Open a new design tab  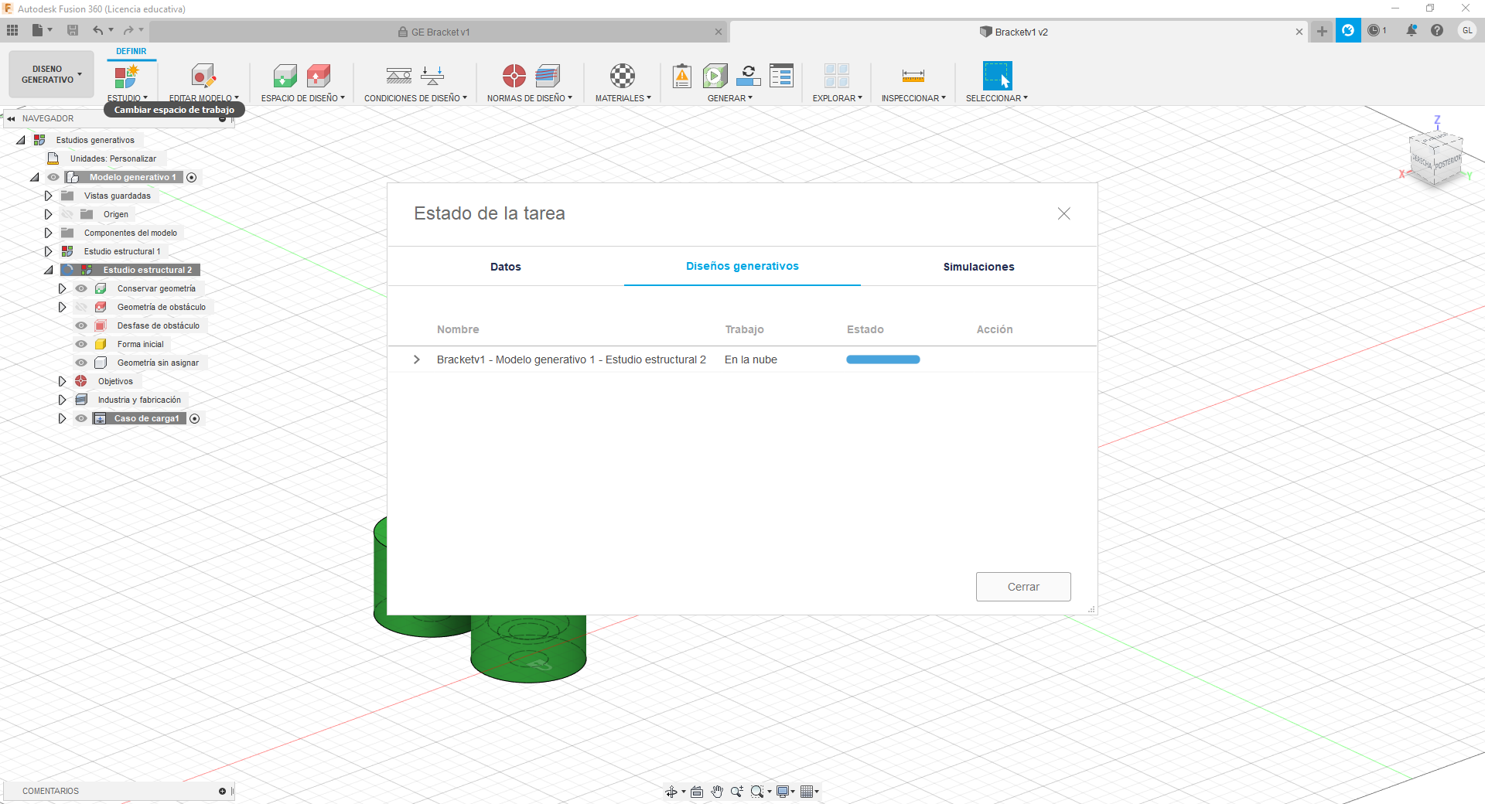pyautogui.click(x=1322, y=31)
